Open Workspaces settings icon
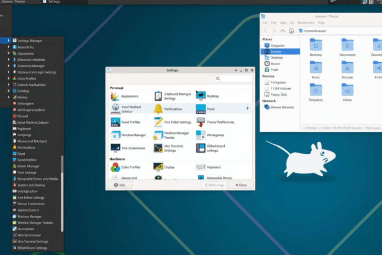Image resolution: width=382 pixels, height=255 pixels. [201, 135]
